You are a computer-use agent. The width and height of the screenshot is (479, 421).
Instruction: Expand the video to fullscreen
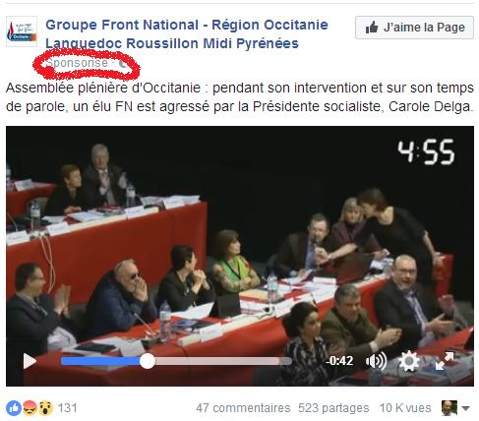[x=445, y=361]
